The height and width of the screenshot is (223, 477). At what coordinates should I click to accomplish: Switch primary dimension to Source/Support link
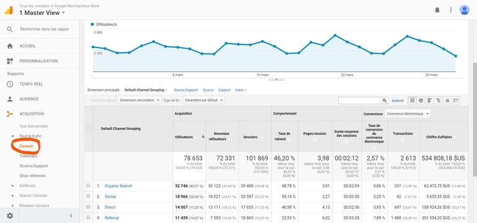click(186, 90)
